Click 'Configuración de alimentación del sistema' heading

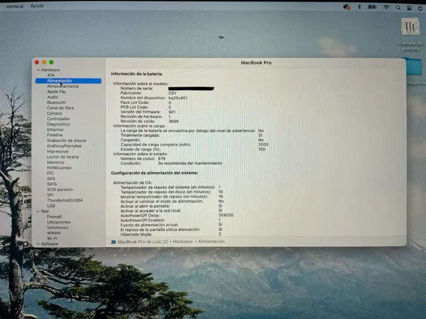(x=154, y=173)
